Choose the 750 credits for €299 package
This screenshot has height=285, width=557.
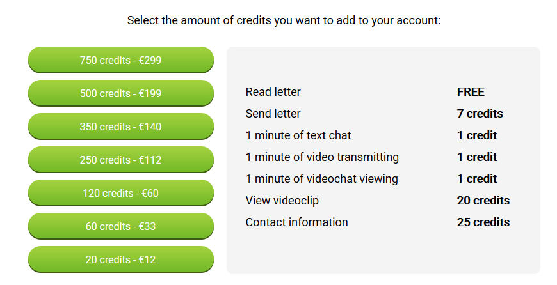coord(121,60)
